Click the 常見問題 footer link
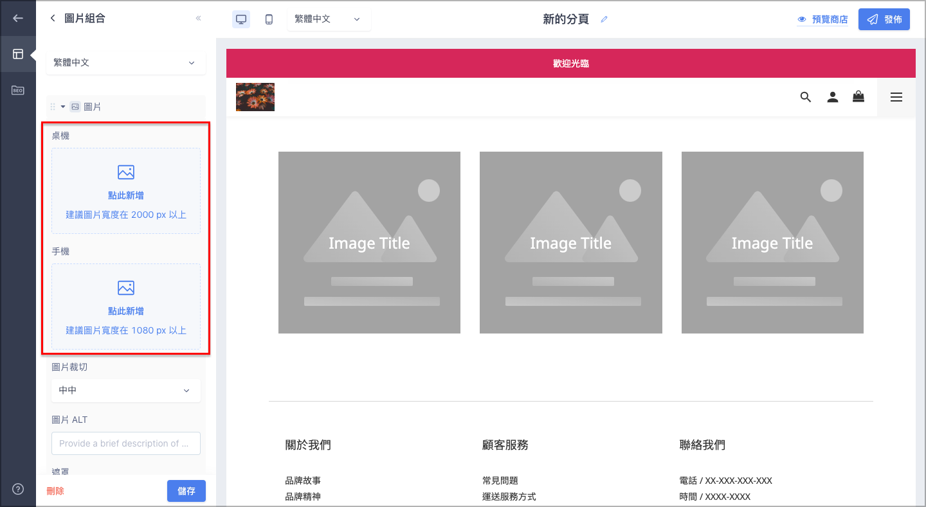Screen dimensions: 926x507 pyautogui.click(x=500, y=481)
